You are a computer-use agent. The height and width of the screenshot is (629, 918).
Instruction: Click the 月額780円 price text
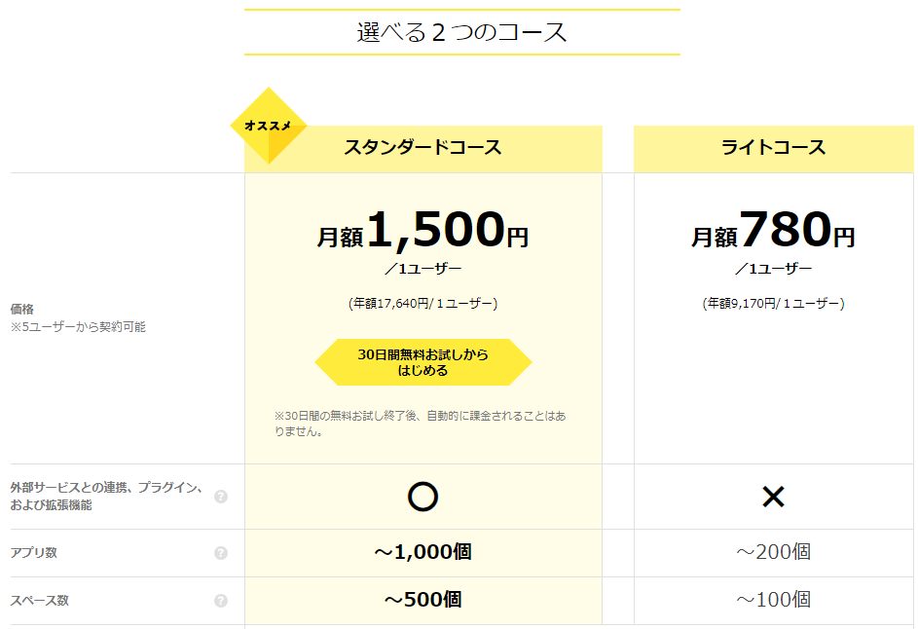[x=773, y=230]
